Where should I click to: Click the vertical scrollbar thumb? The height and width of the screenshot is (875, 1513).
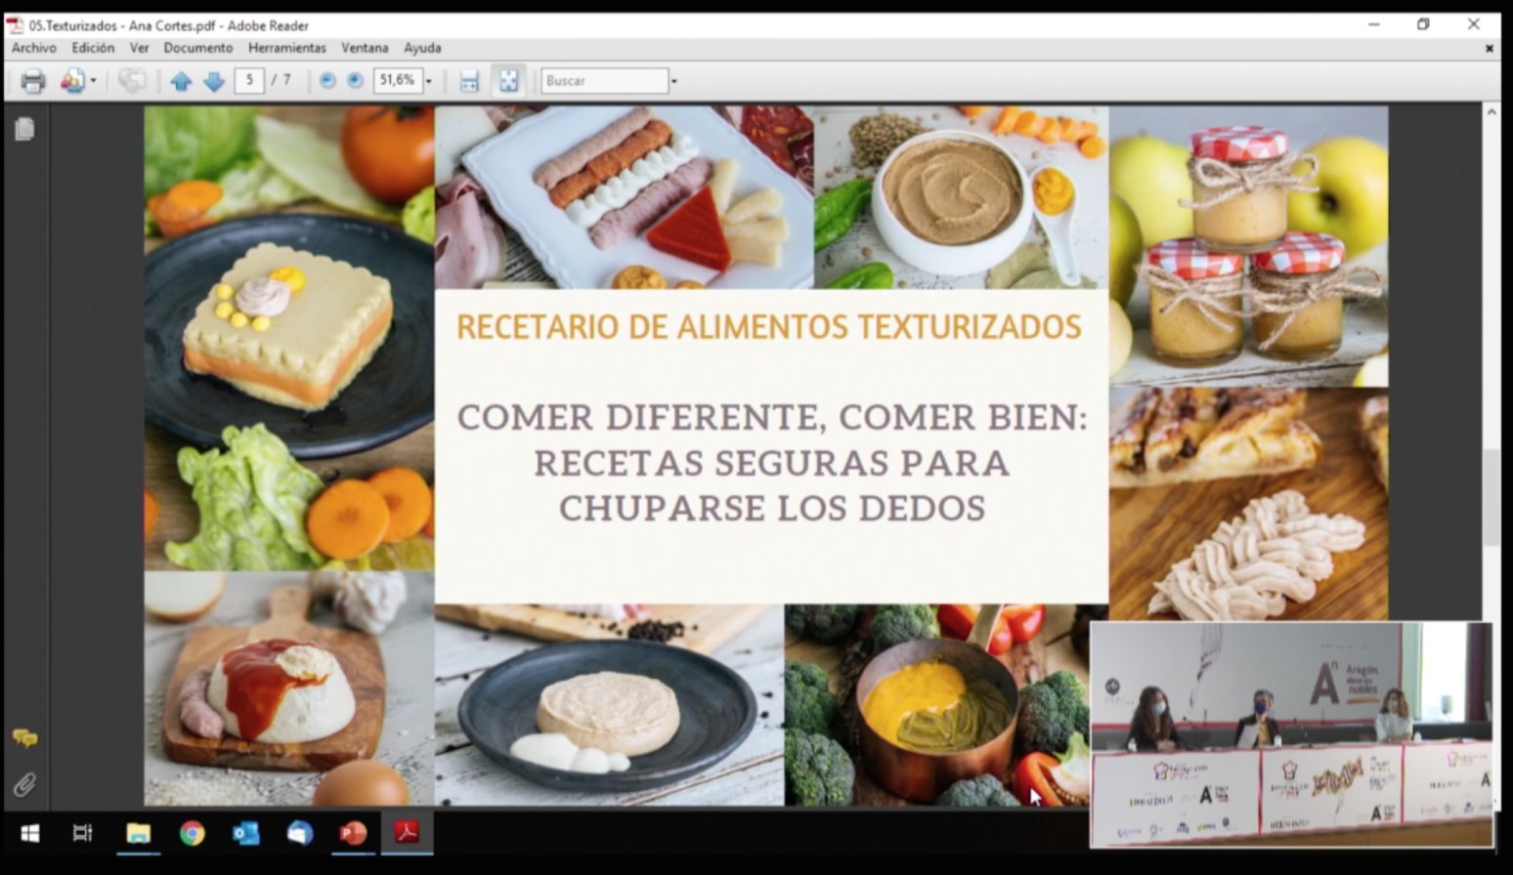(1491, 498)
